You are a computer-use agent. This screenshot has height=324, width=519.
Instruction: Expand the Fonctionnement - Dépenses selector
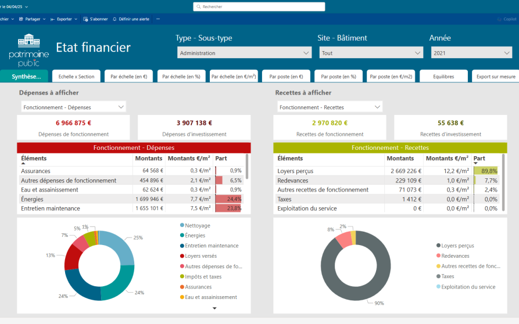click(73, 107)
